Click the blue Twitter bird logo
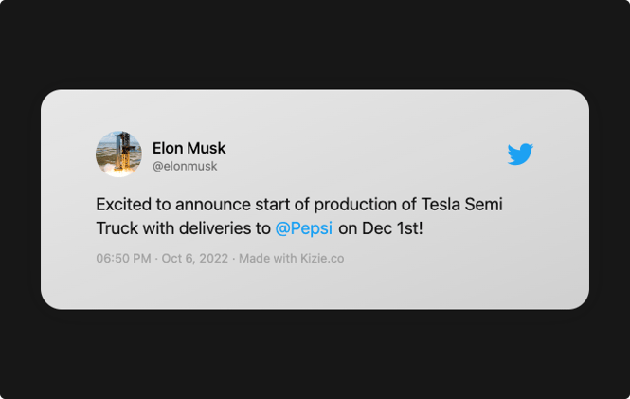 pos(520,154)
